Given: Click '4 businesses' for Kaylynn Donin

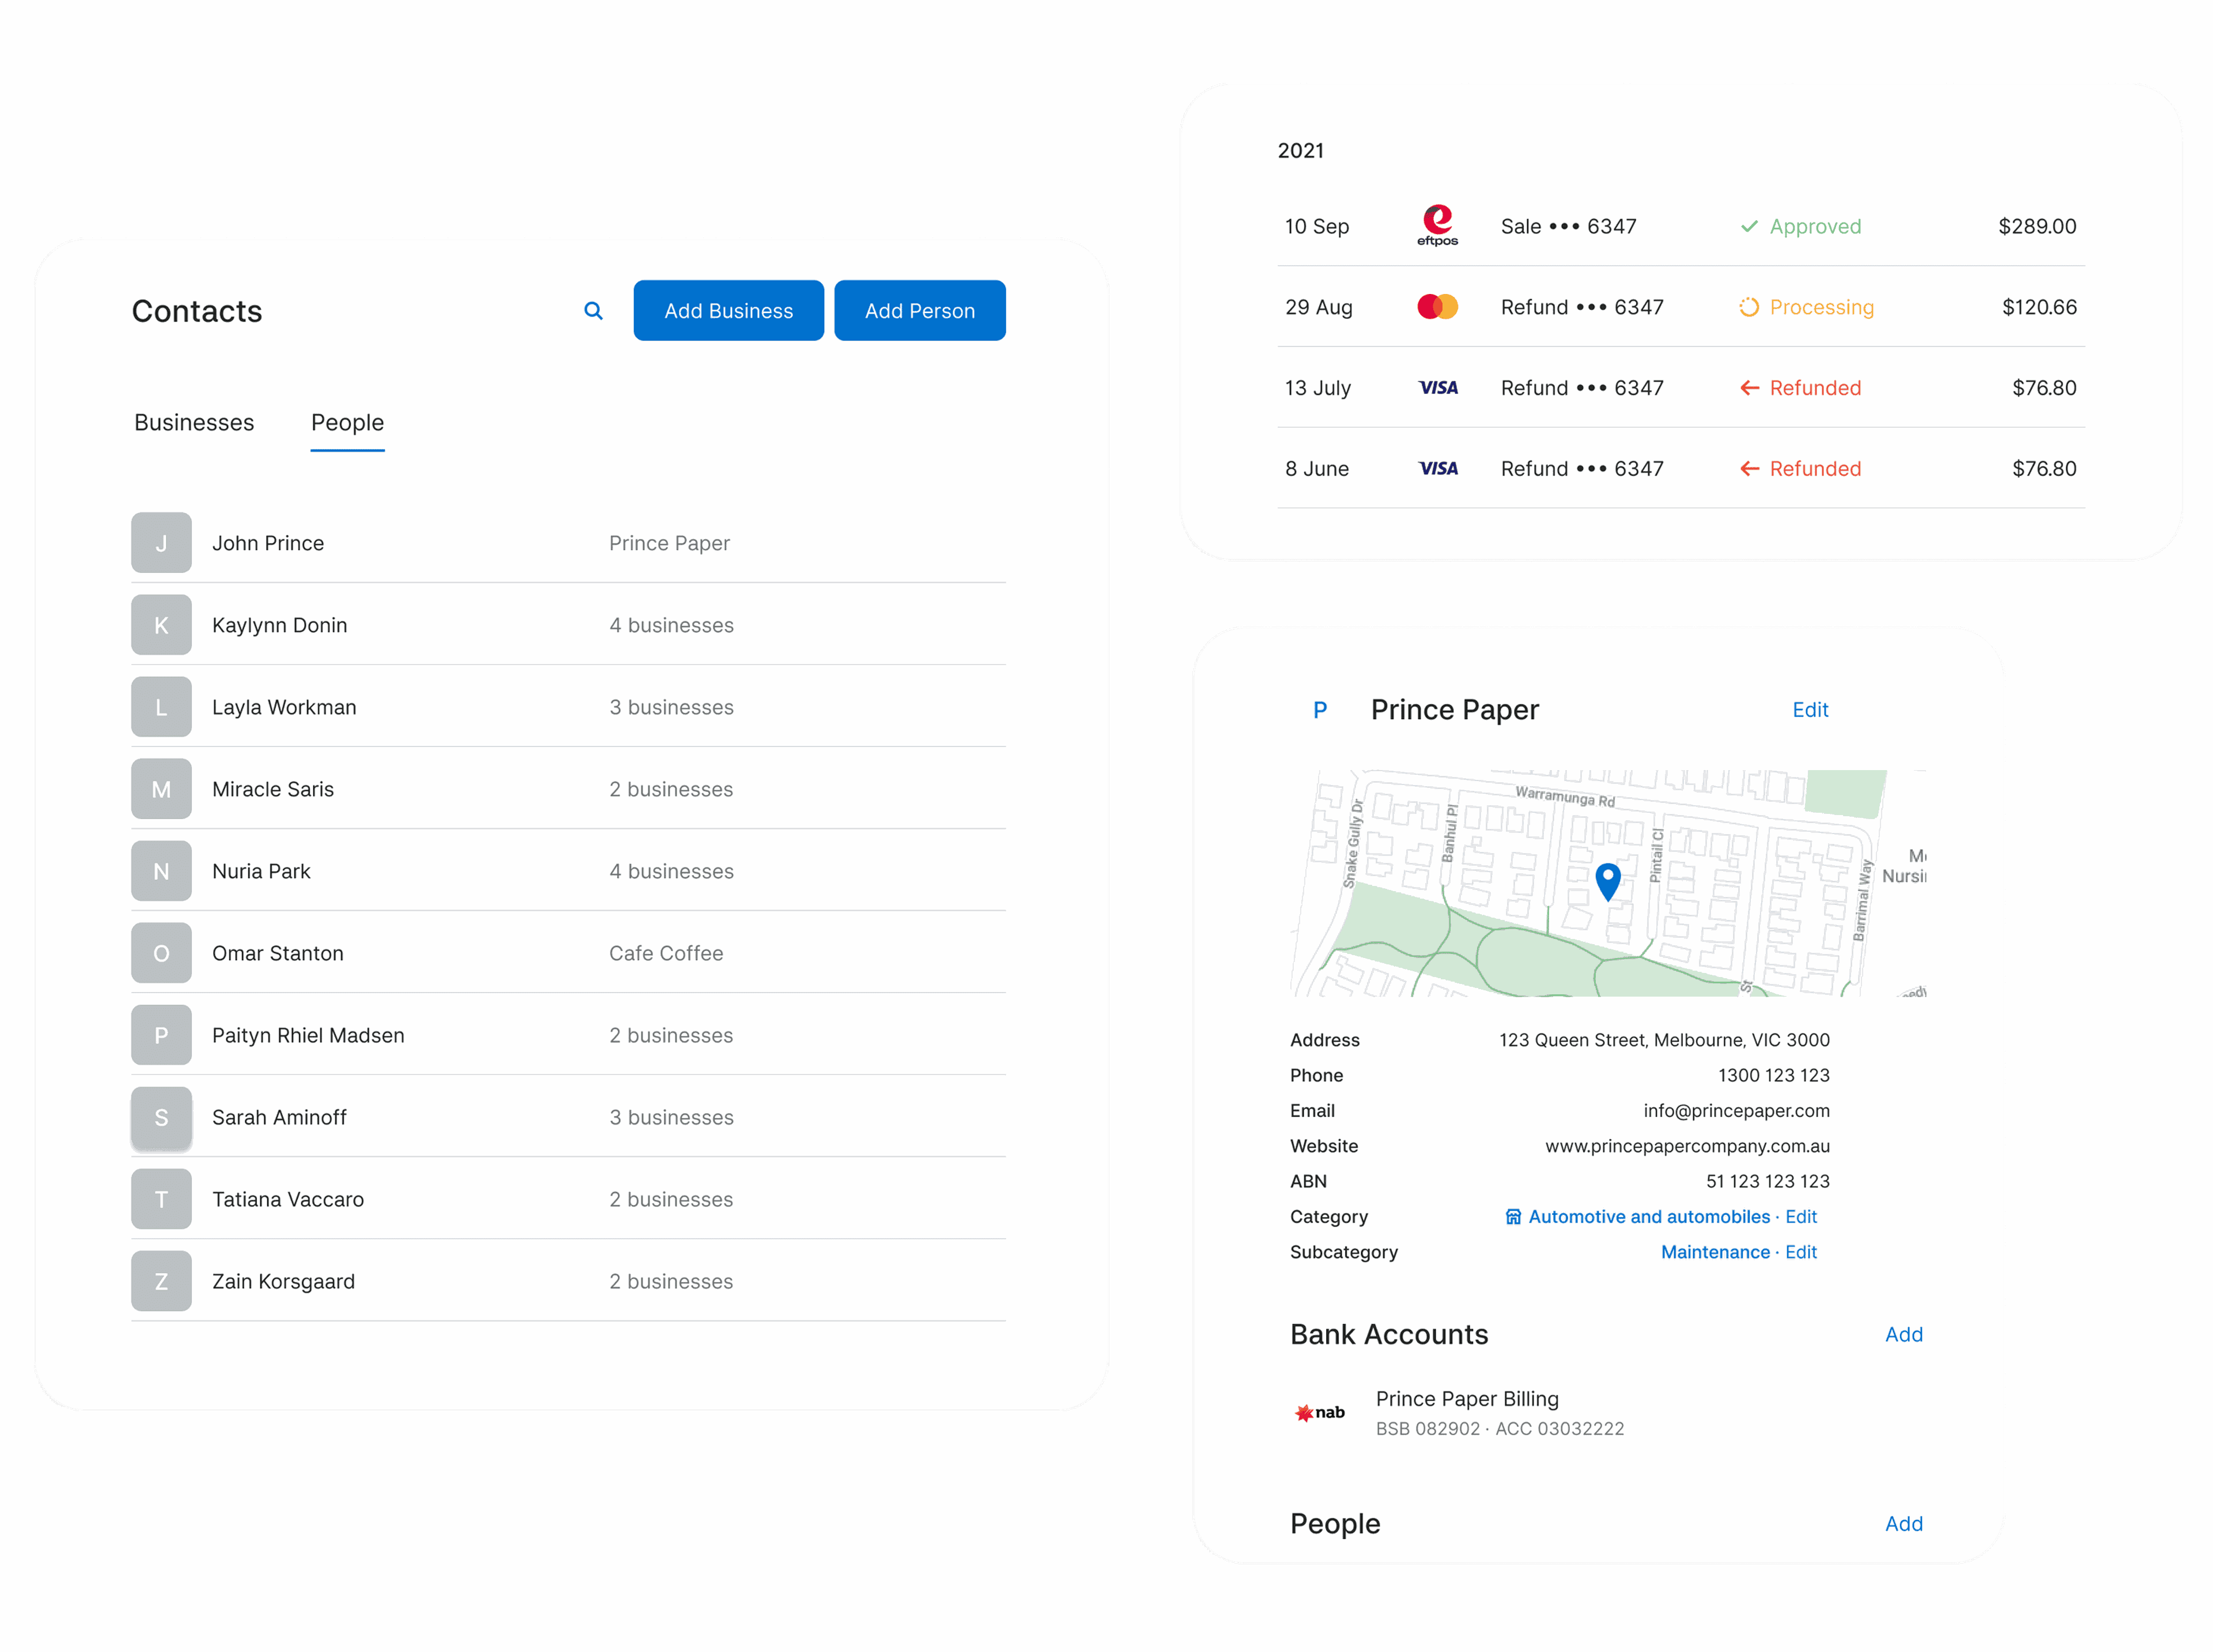Looking at the screenshot, I should click(671, 625).
